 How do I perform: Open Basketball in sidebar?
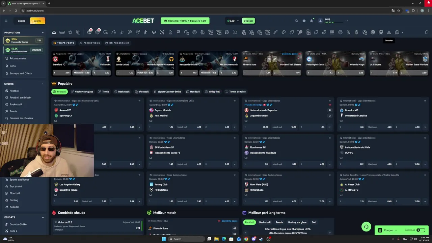[x=16, y=104]
